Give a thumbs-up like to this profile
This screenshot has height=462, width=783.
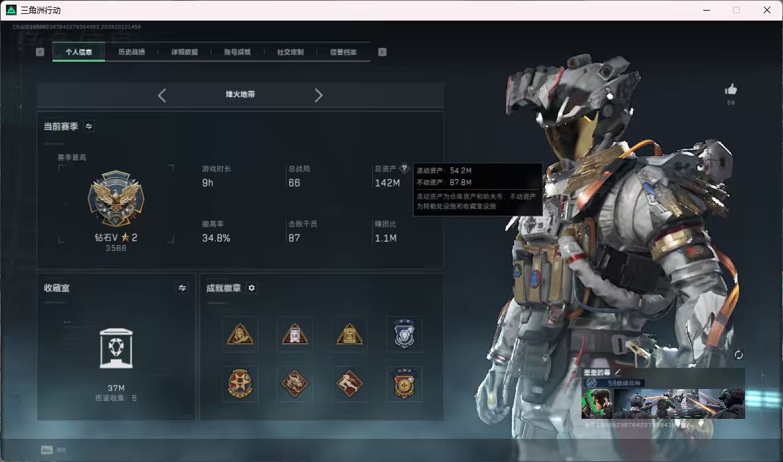coord(730,90)
